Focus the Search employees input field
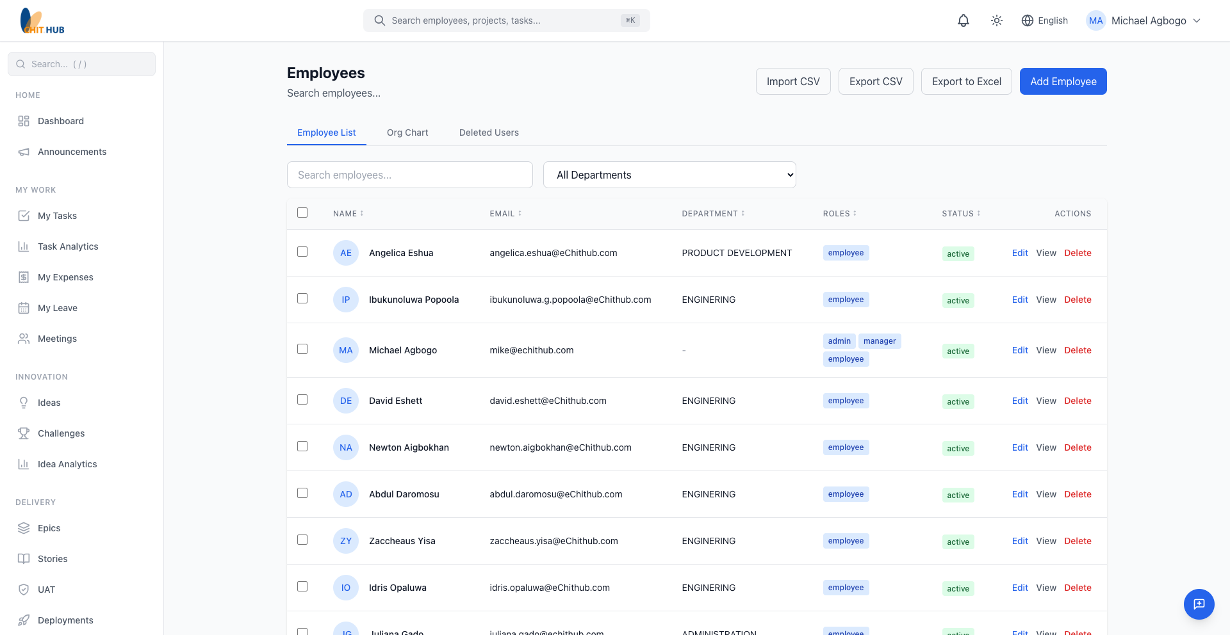The width and height of the screenshot is (1230, 635). 409,175
